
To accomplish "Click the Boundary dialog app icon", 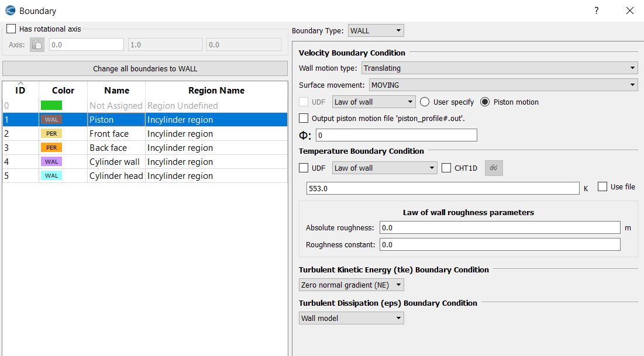I will coord(11,11).
